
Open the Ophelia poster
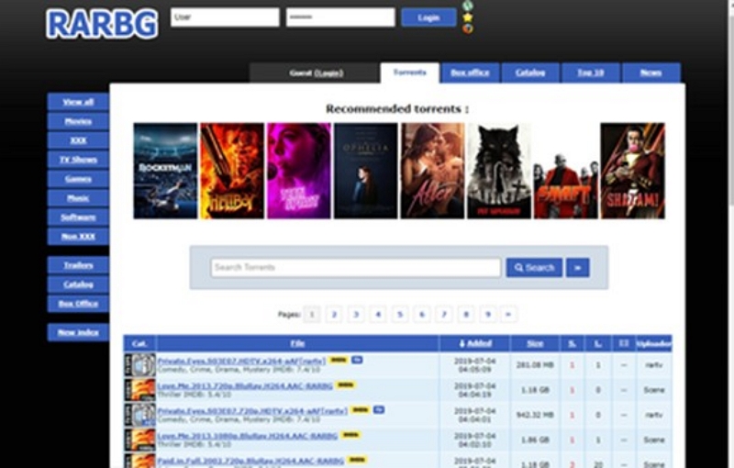(x=365, y=171)
